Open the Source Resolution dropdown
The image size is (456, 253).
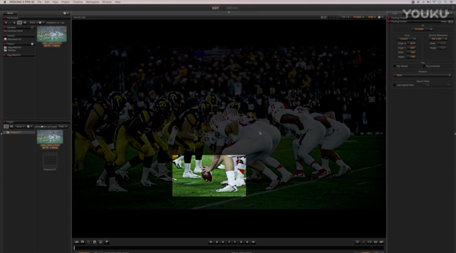[438, 39]
